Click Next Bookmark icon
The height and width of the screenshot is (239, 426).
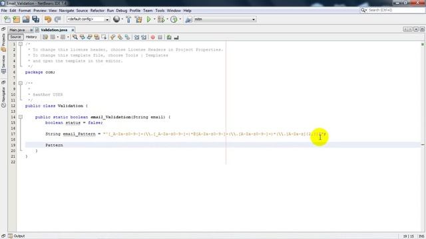point(120,37)
